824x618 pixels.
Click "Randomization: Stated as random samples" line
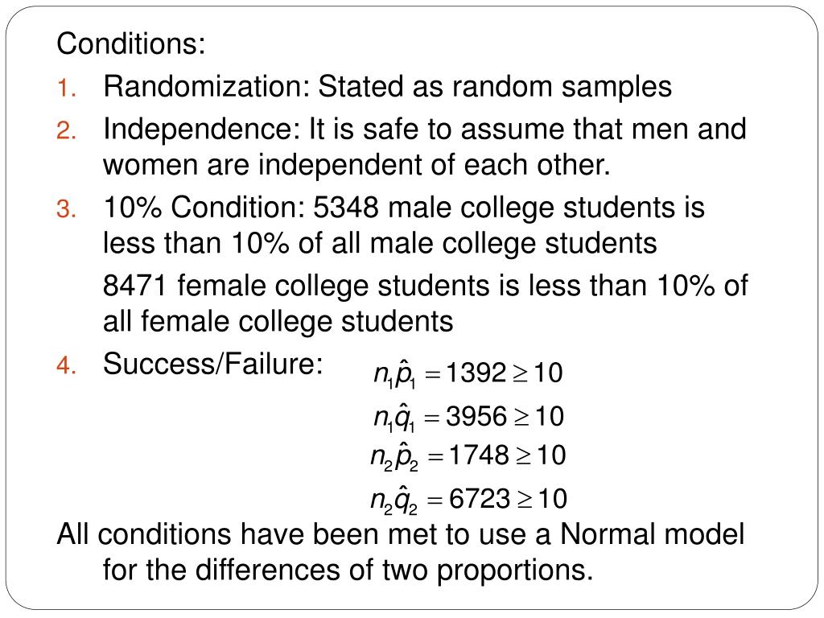point(387,86)
